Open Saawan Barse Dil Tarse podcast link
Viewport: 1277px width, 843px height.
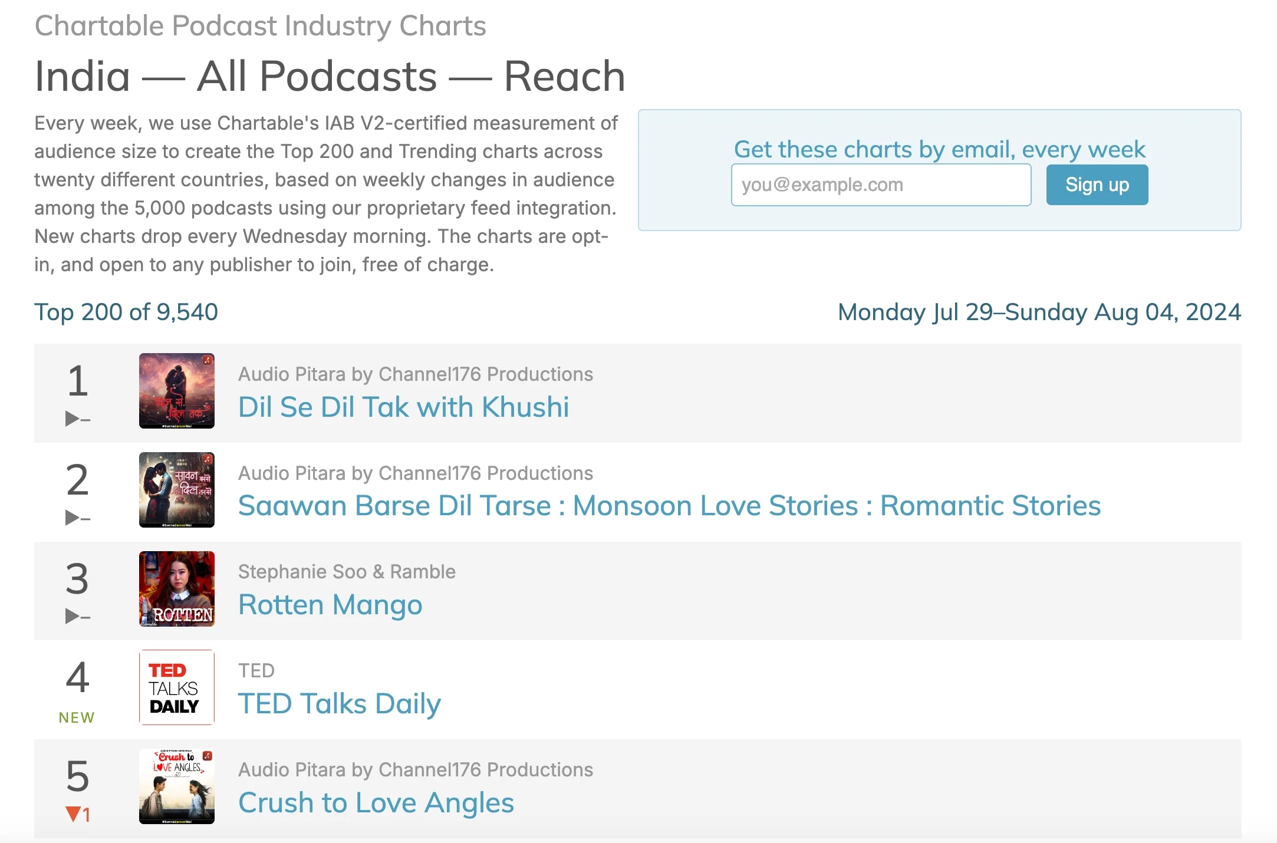(669, 506)
